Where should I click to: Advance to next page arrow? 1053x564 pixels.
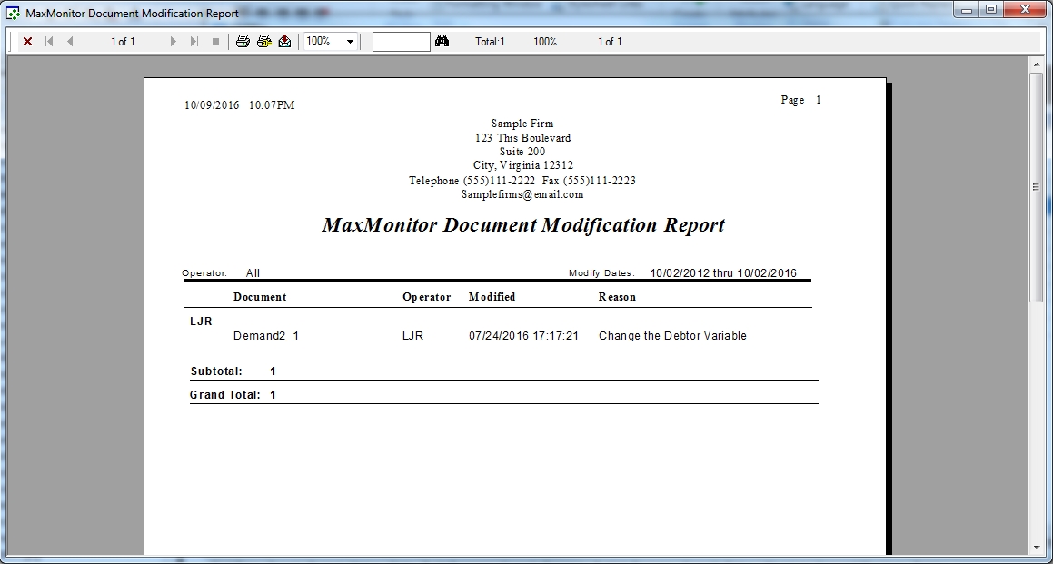point(174,42)
